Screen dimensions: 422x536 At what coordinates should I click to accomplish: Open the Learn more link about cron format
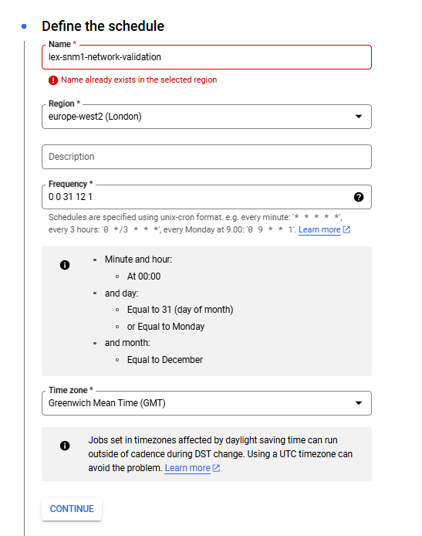click(319, 229)
